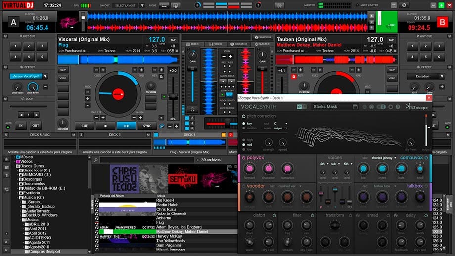455x256 pixels.
Task: Toggle play/pause on deck A
Action: pyautogui.click(x=126, y=126)
